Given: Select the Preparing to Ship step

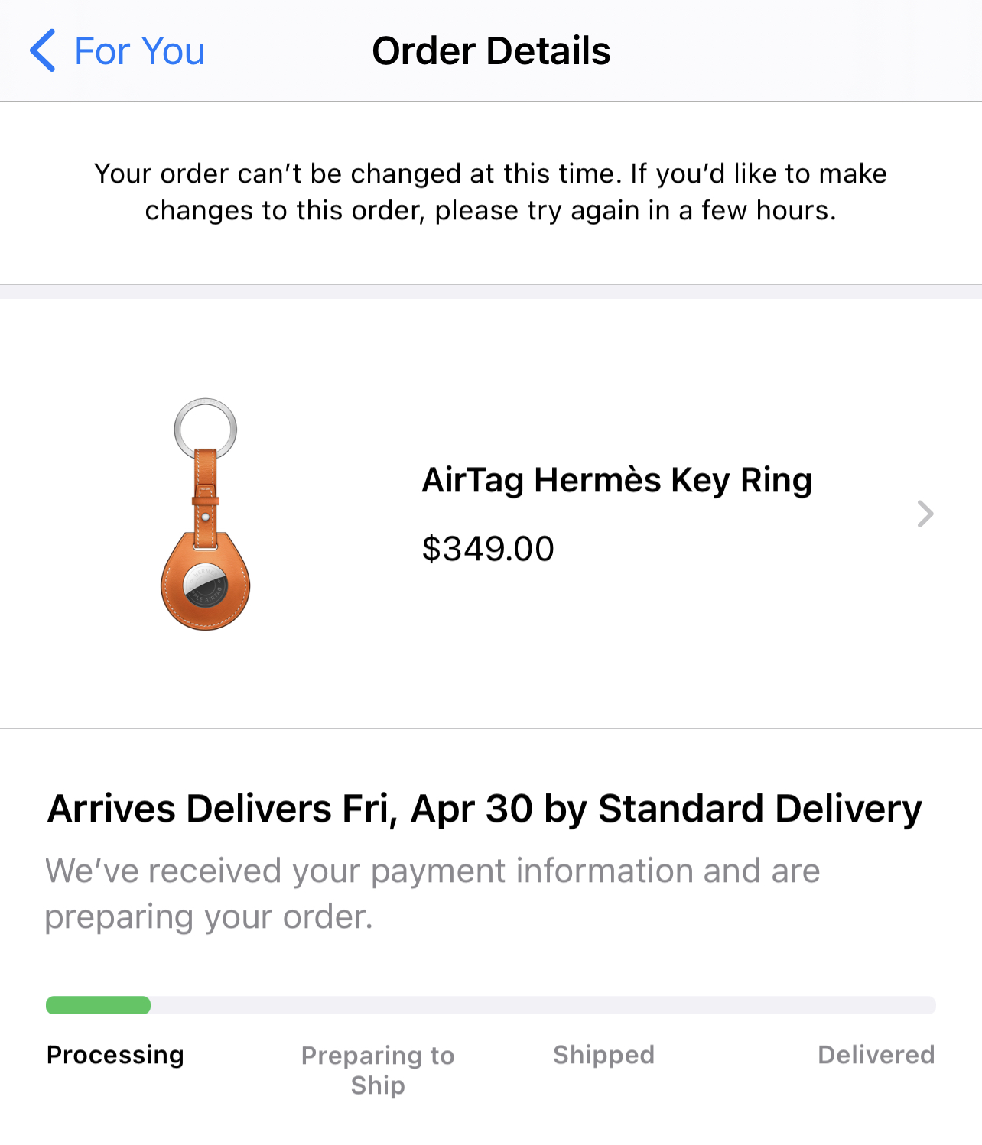Looking at the screenshot, I should (x=378, y=1069).
